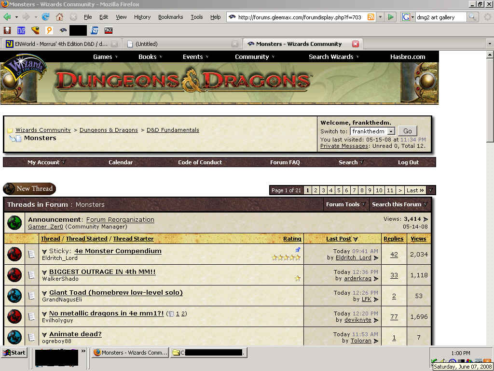Open the Search Wizards dropdown
Screen dimensions: 494x371
click(334, 57)
